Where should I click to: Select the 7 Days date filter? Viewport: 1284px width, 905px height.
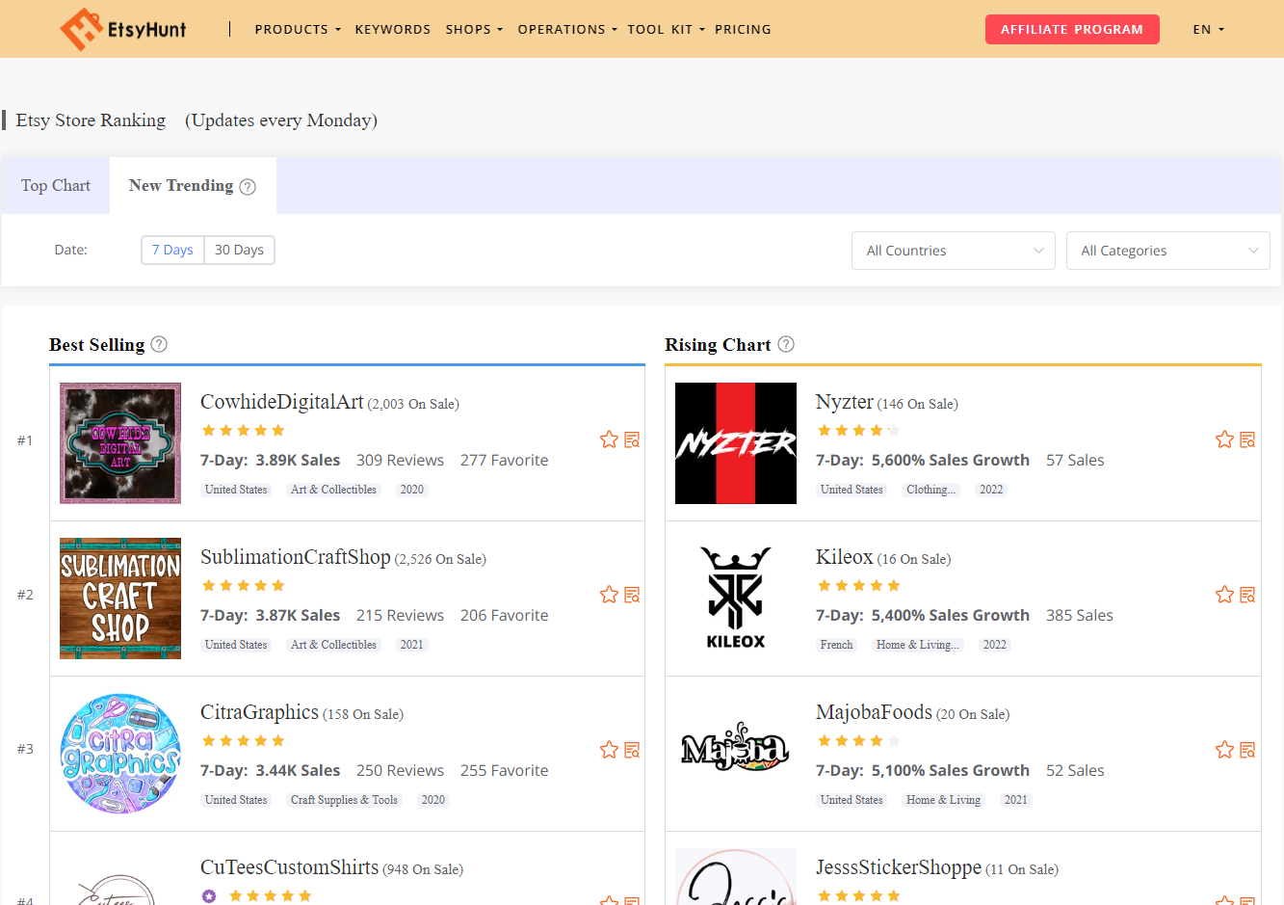click(172, 250)
